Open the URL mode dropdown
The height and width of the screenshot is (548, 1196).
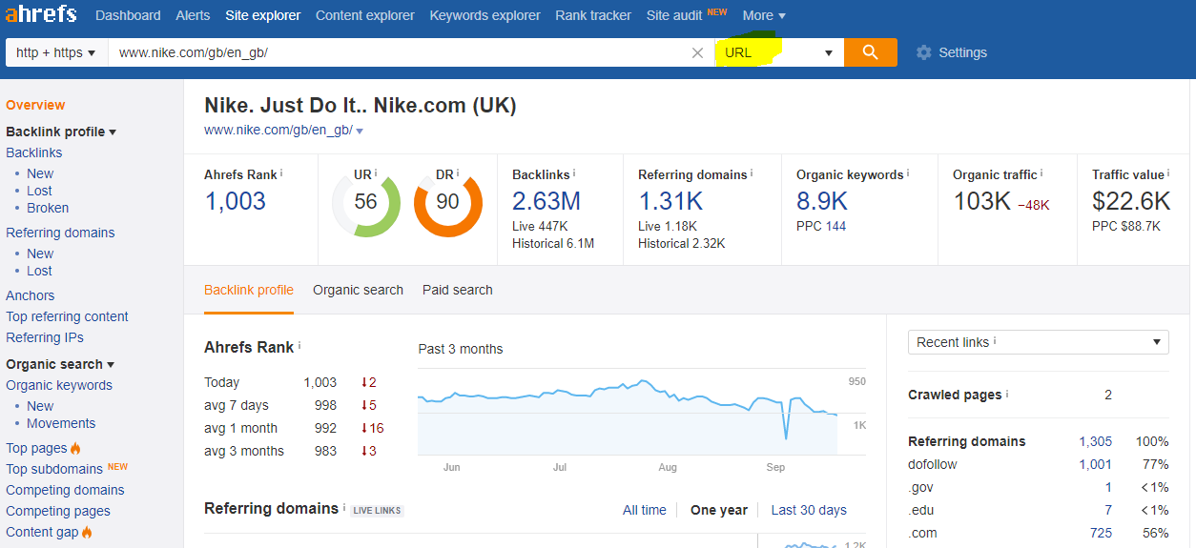coord(779,52)
